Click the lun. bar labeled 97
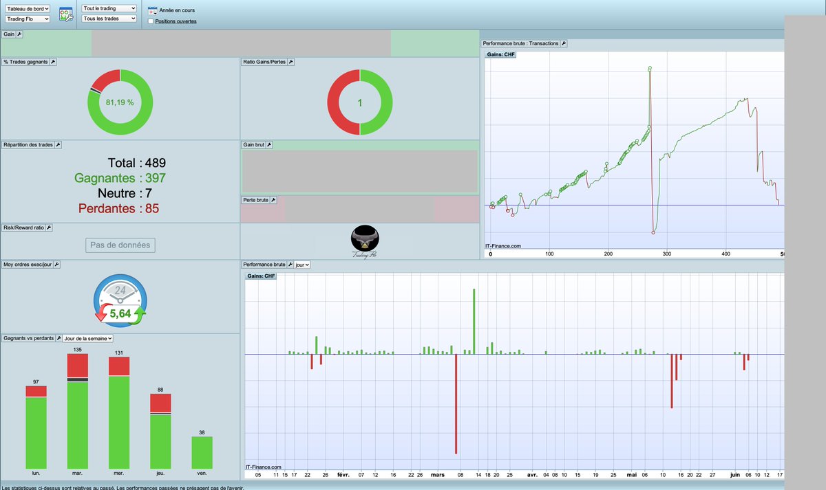 click(x=36, y=427)
